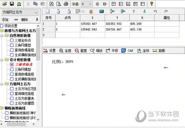
Task: Check 横断面地面线(单行 item
Action: (7, 113)
